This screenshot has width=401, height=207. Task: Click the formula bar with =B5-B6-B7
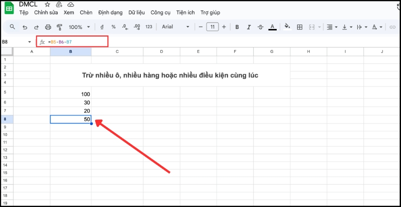click(x=72, y=41)
